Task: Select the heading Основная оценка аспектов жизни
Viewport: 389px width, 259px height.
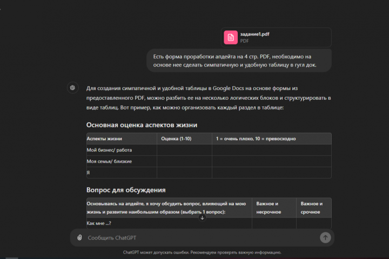Action: 142,125
